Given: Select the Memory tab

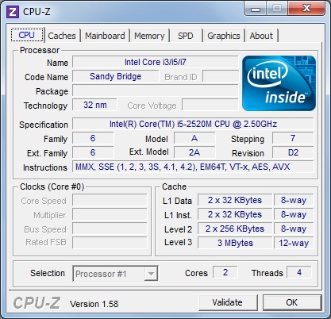Looking at the screenshot, I should [x=149, y=36].
